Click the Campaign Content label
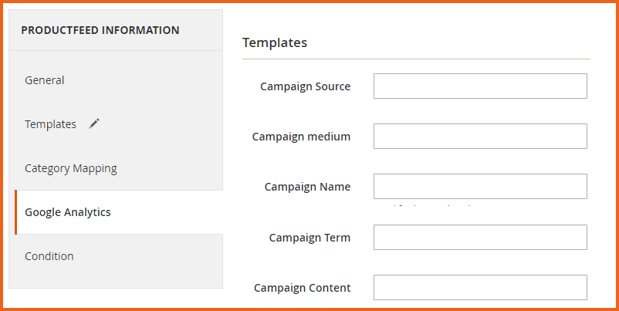 (302, 288)
